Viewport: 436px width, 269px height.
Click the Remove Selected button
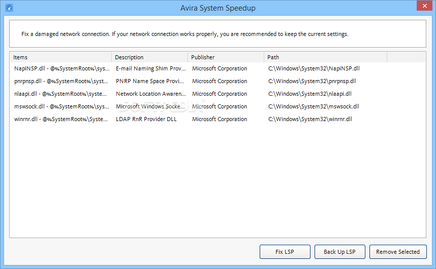pyautogui.click(x=398, y=252)
